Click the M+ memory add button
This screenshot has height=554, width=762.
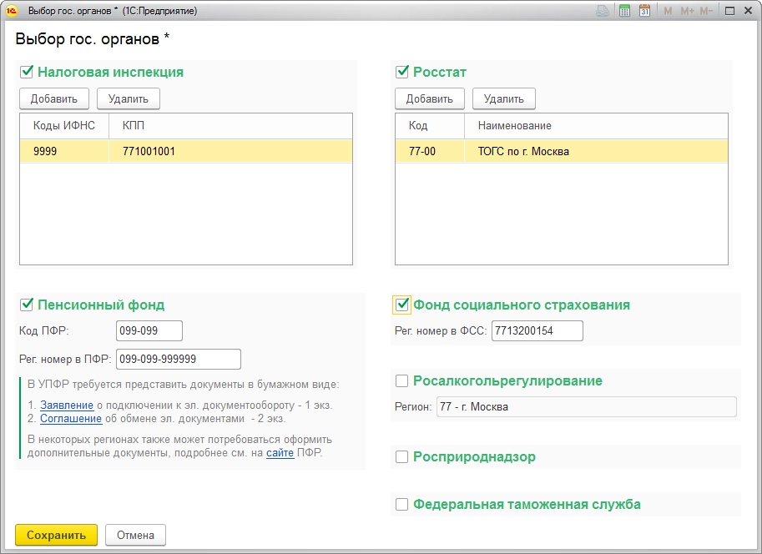point(687,11)
